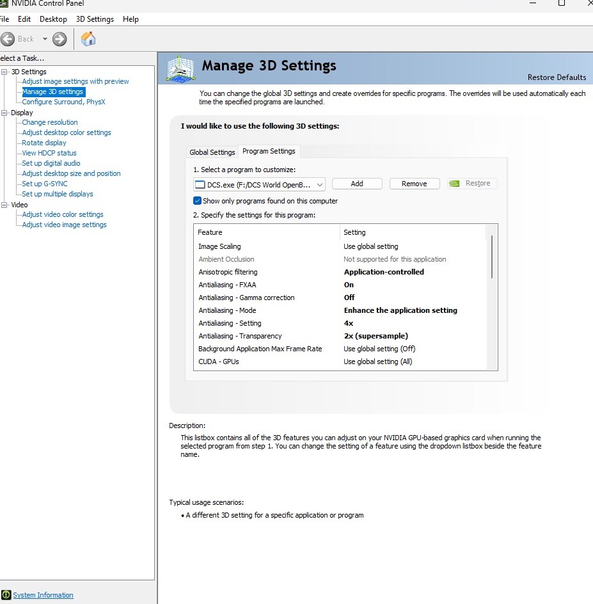Open Change resolution task
The image size is (593, 604).
coord(50,122)
